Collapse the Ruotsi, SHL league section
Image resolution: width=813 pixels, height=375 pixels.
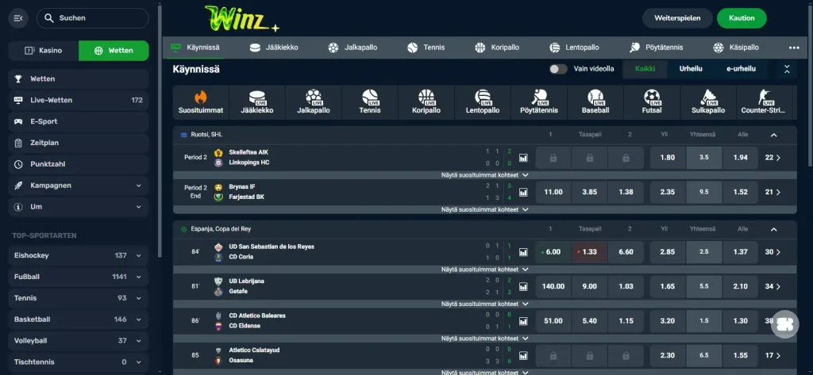point(773,135)
